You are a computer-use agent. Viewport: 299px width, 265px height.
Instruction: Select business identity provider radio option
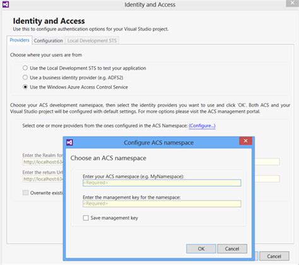point(25,78)
